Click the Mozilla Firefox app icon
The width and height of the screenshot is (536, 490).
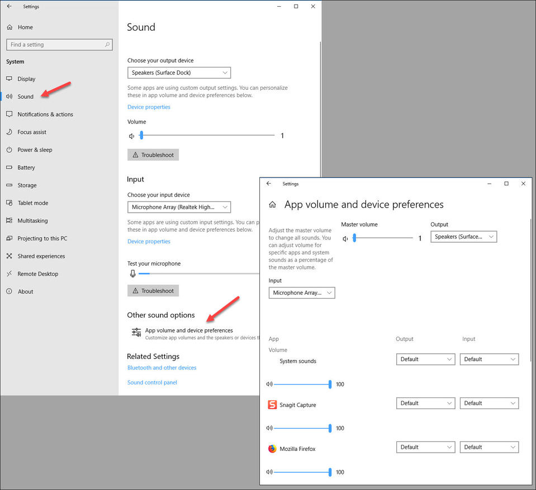point(272,449)
